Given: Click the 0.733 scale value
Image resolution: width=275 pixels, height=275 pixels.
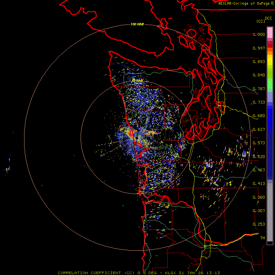Looking at the screenshot, I should (x=259, y=102).
